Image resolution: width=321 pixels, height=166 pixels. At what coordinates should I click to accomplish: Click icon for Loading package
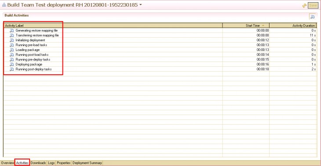pyautogui.click(x=12, y=50)
